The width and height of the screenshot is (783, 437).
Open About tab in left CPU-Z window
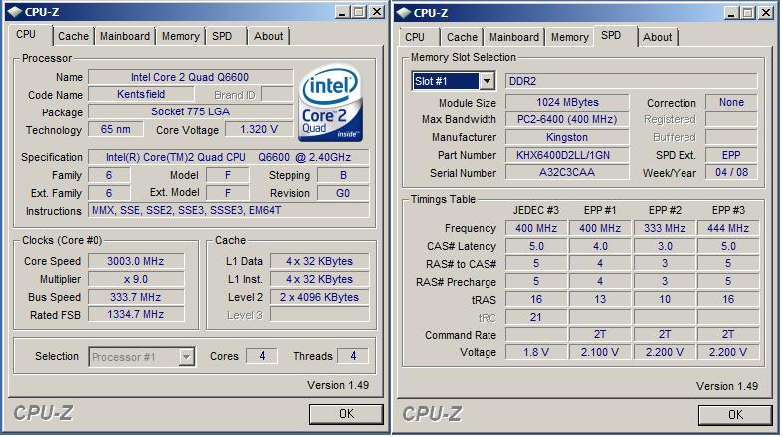[269, 36]
